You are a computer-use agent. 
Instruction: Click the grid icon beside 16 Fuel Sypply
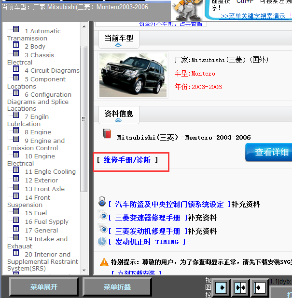click(x=16, y=220)
